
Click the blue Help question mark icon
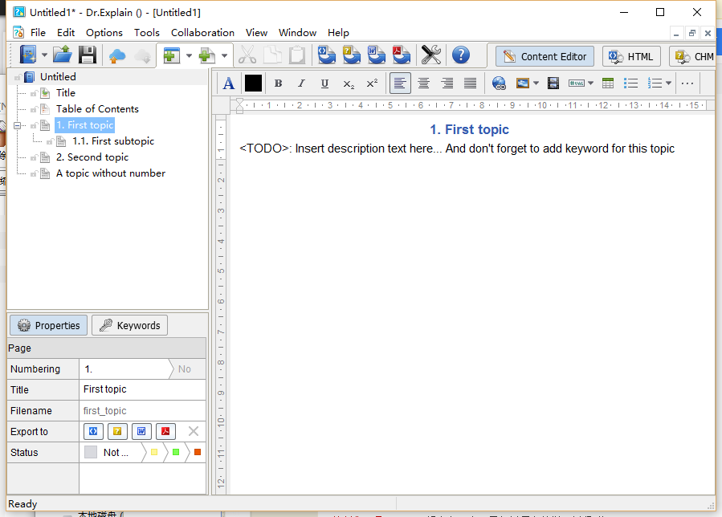point(460,55)
